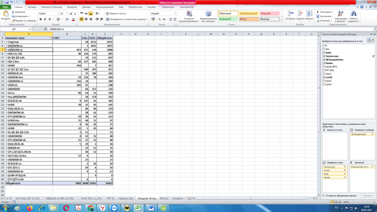Click the Excel Help question mark icon
The width and height of the screenshot is (377, 212).
pos(361,7)
